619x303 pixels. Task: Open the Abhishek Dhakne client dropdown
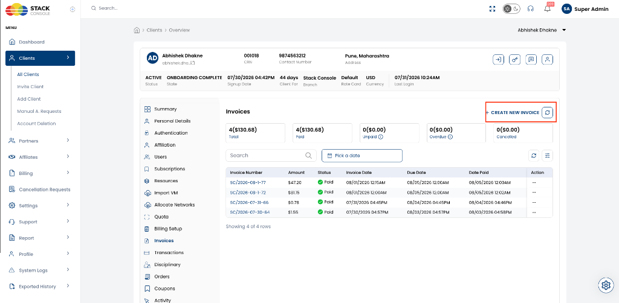point(542,30)
